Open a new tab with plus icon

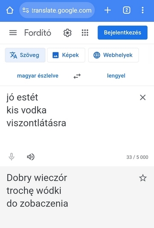(108, 10)
